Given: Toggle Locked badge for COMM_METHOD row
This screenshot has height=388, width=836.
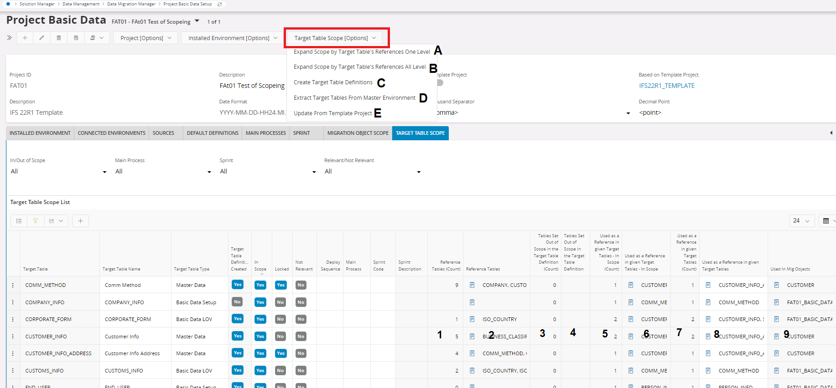Looking at the screenshot, I should tap(281, 285).
